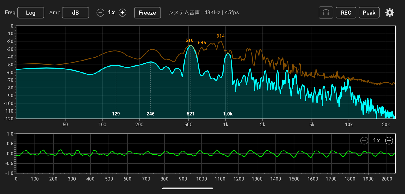
Task: Freeze the spectrum display
Action: pos(148,12)
